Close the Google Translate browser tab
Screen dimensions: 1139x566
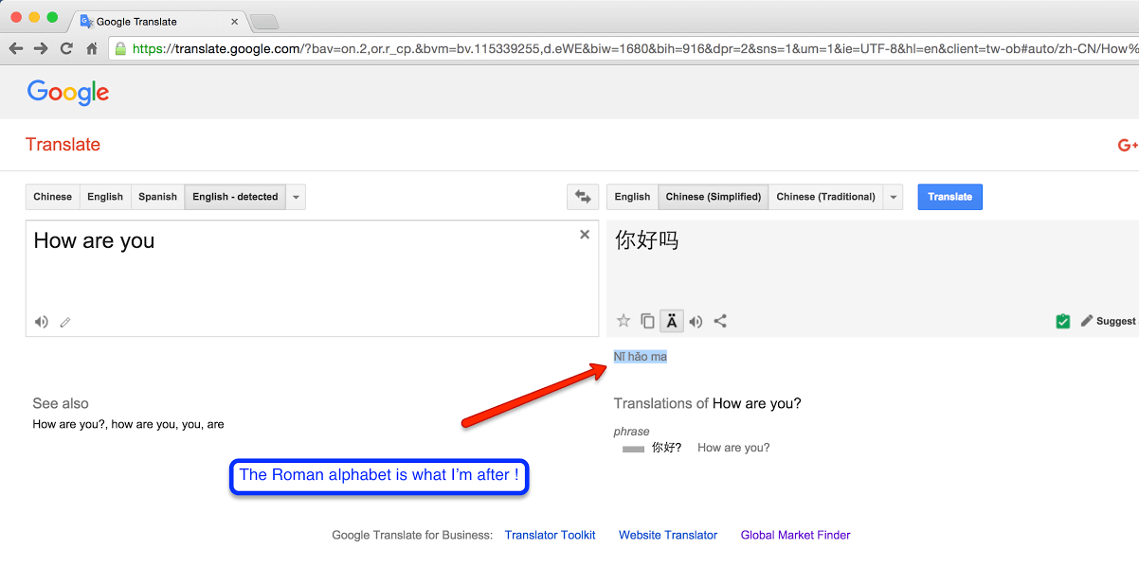[234, 22]
